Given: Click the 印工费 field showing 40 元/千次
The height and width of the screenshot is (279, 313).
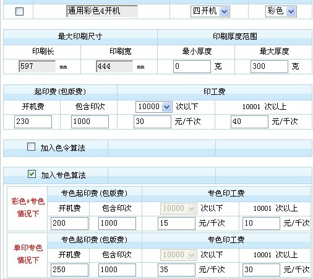Looking at the screenshot, I should point(249,122).
